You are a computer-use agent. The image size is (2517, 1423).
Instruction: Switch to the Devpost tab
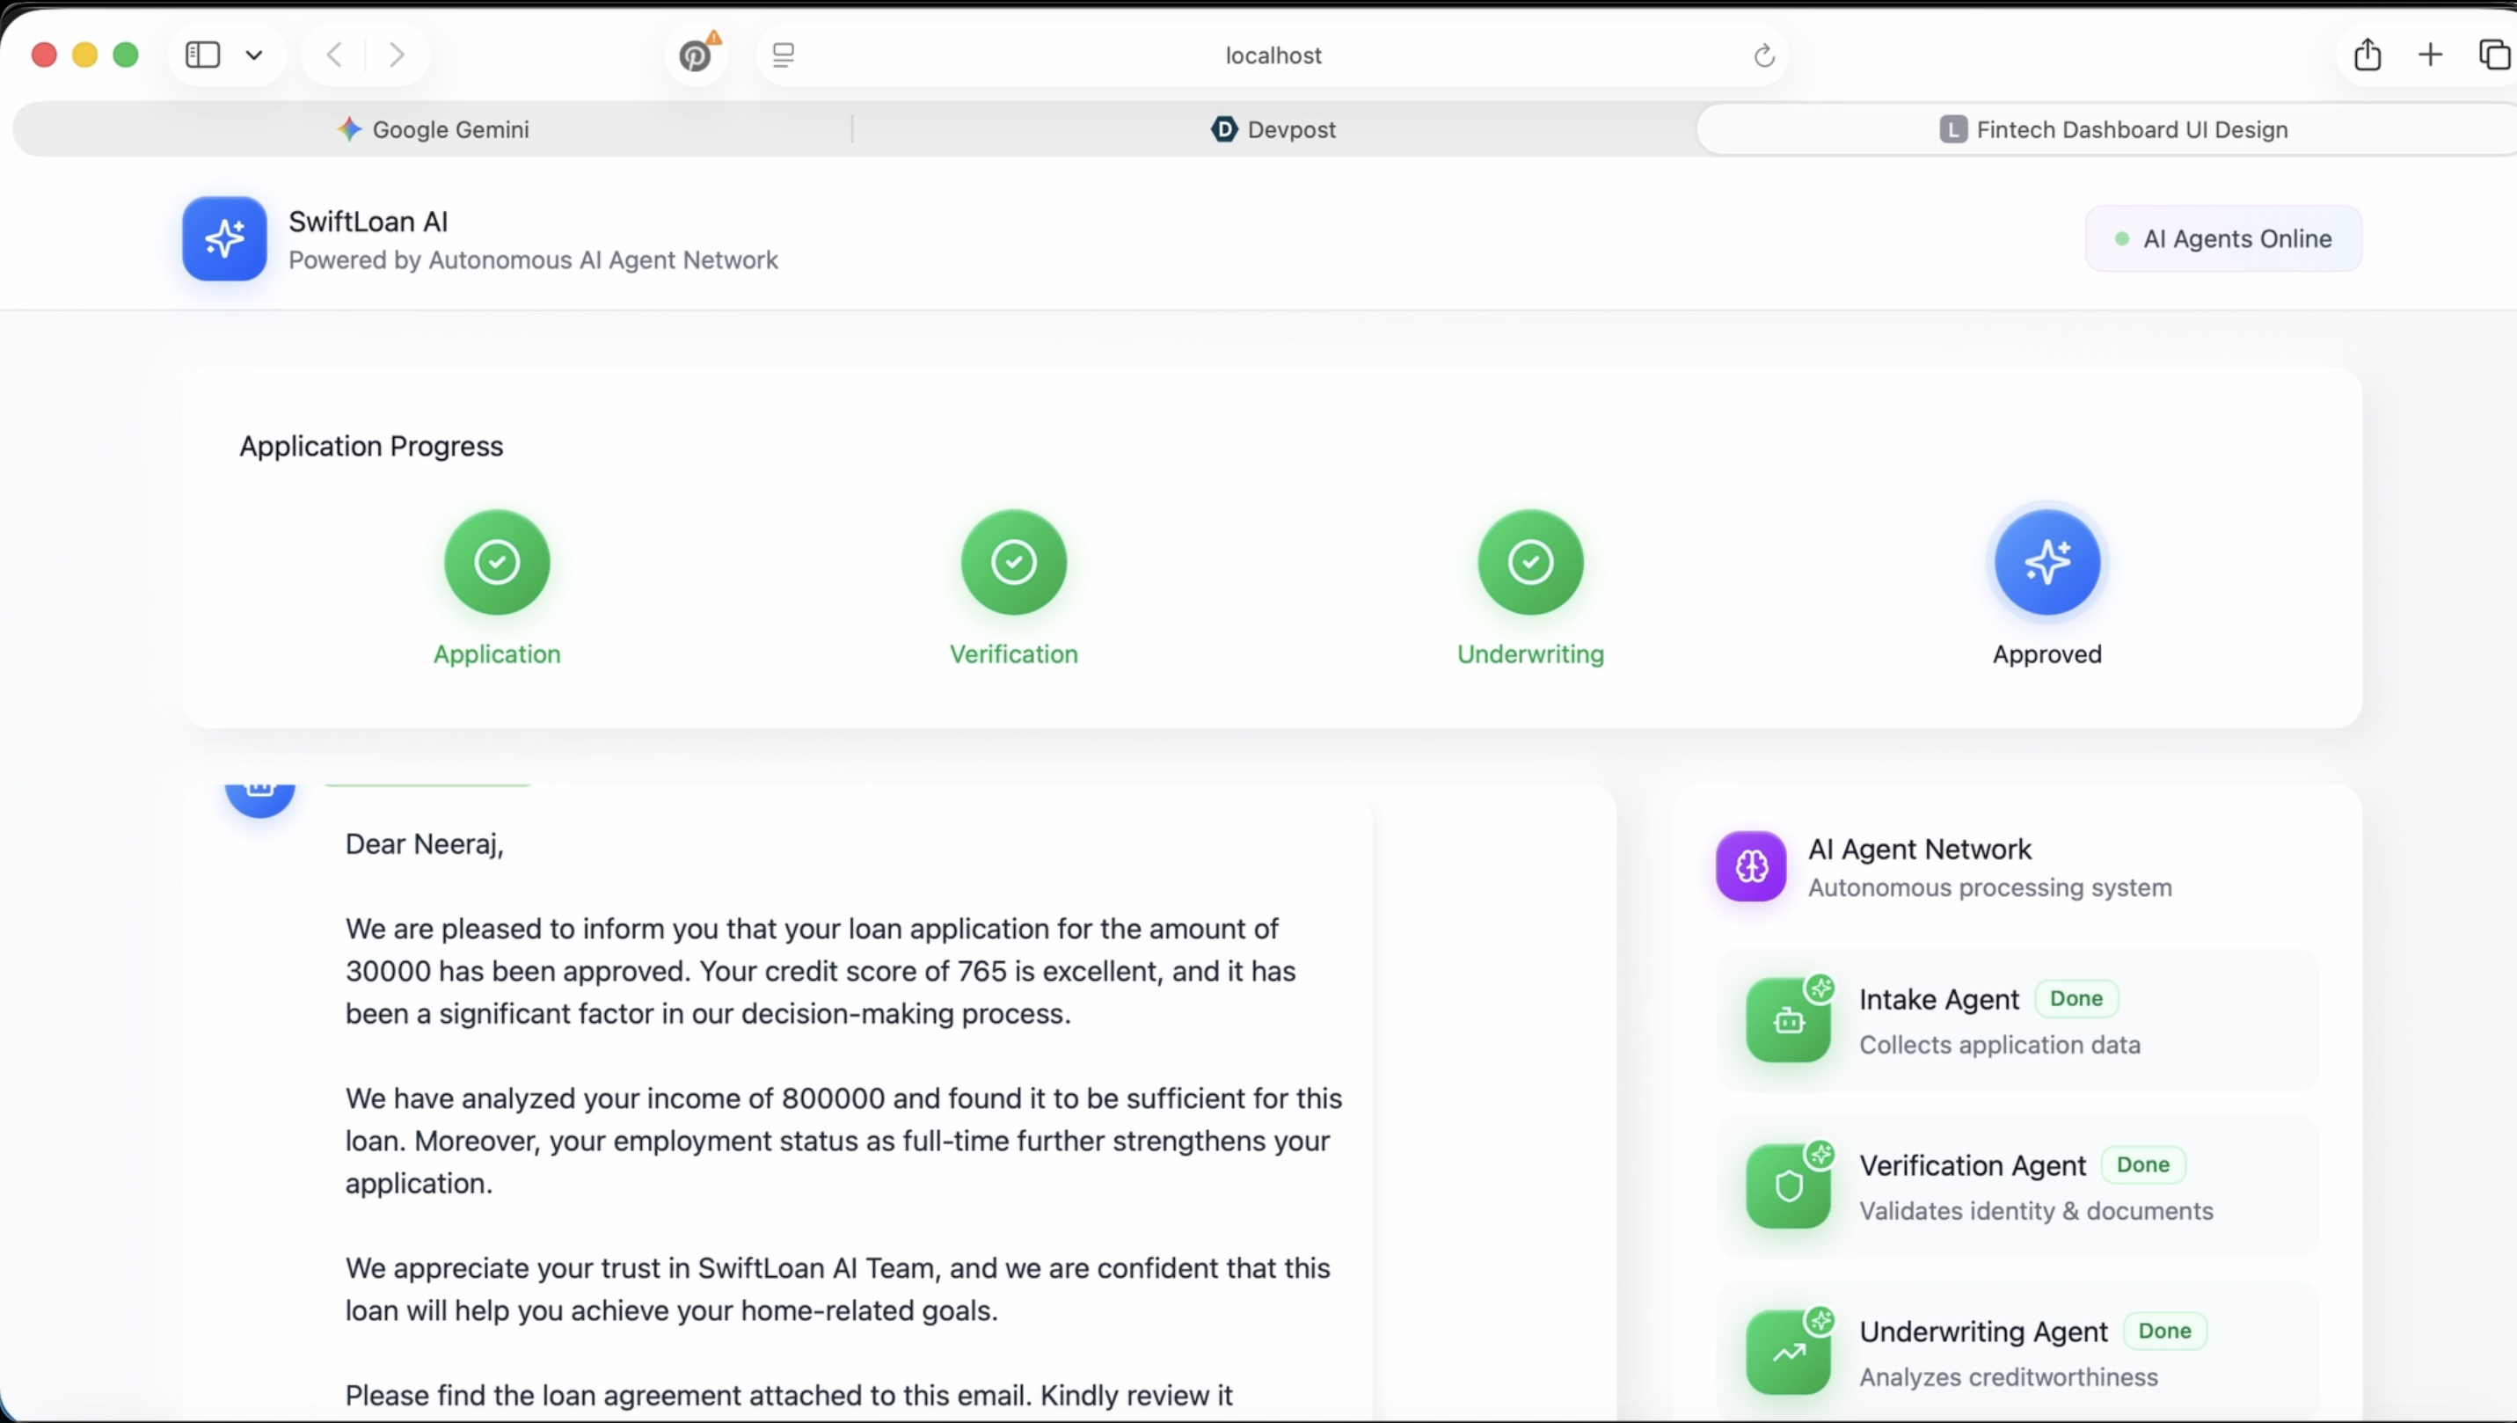[x=1273, y=129]
